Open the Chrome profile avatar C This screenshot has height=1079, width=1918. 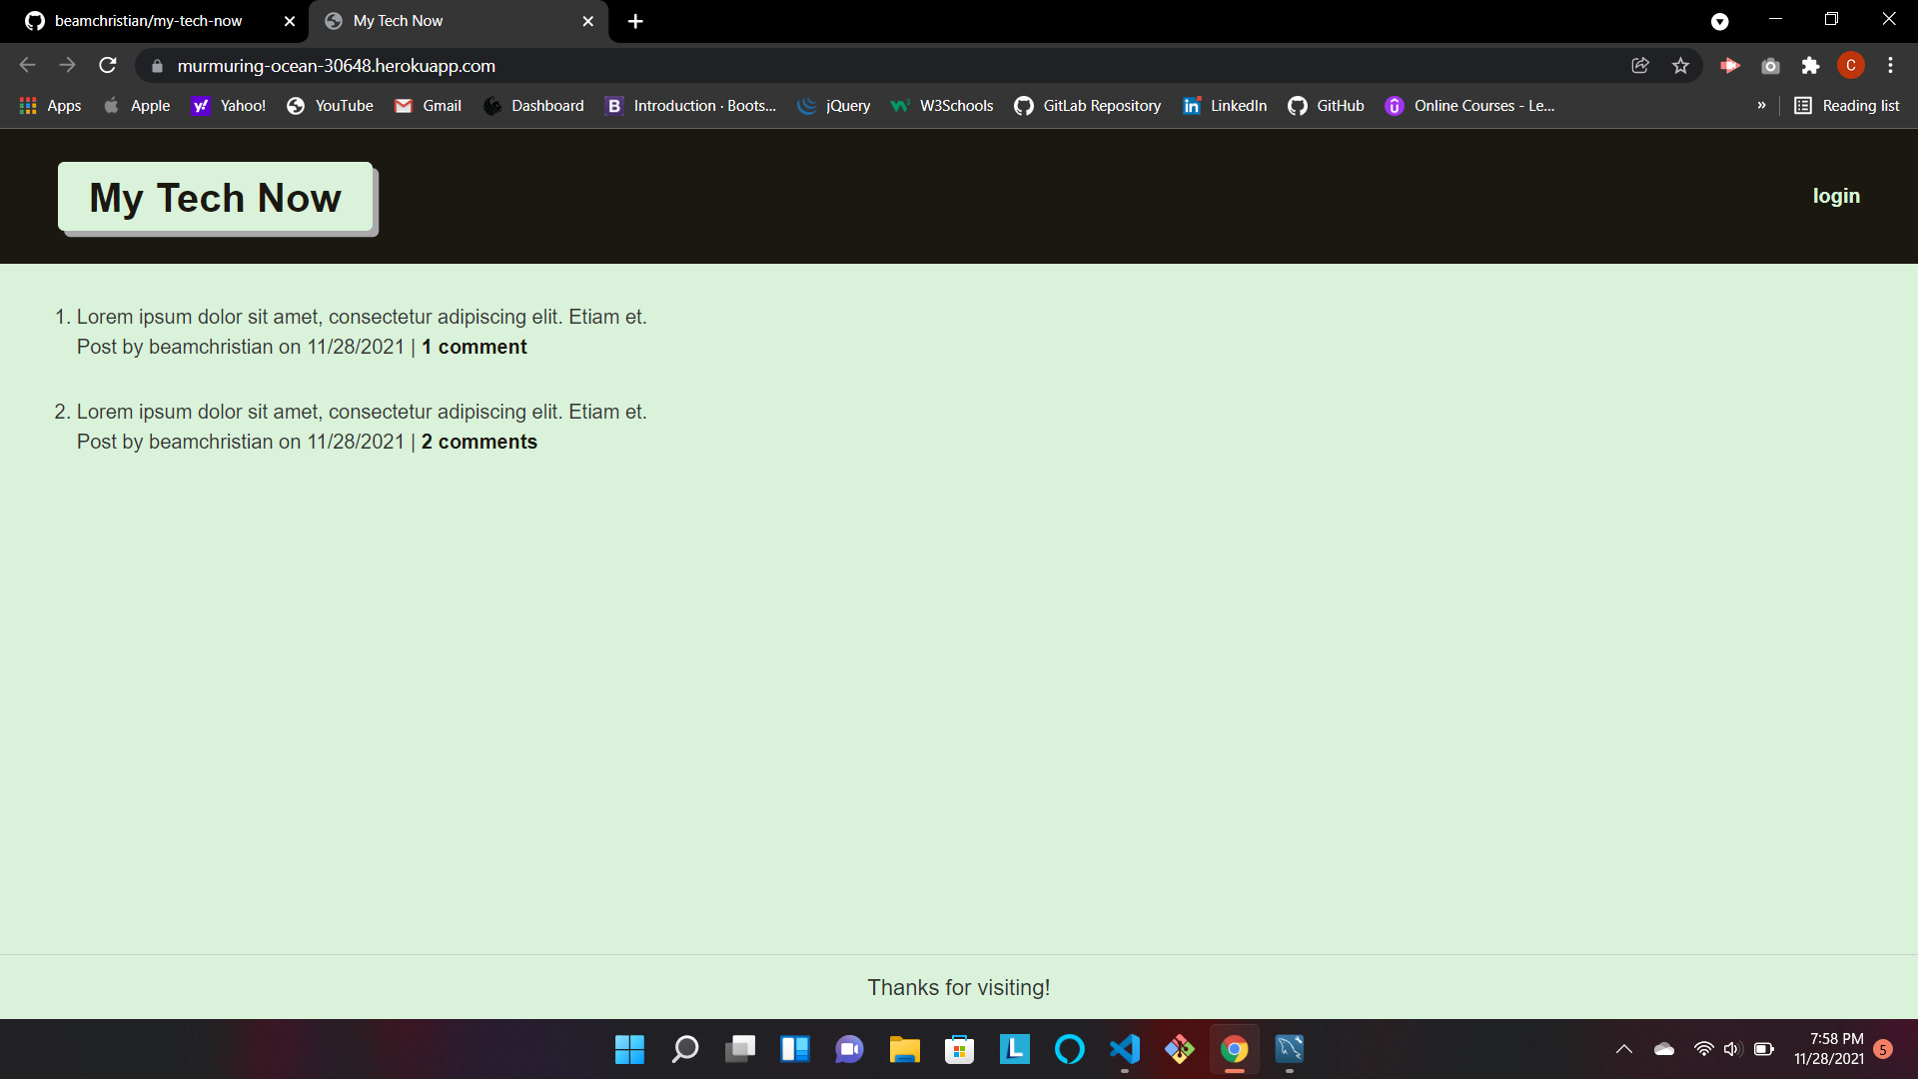pos(1850,66)
